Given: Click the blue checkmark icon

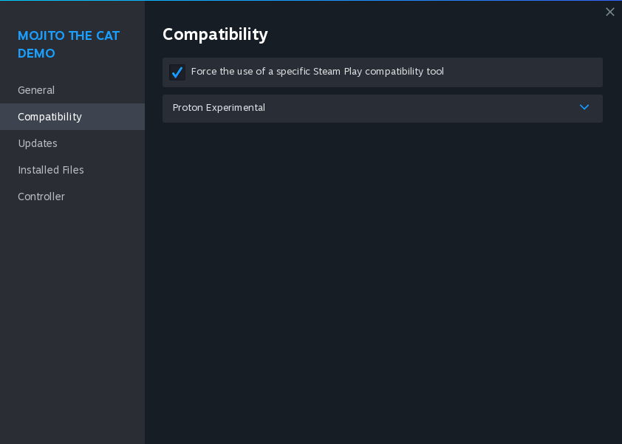Looking at the screenshot, I should coord(177,72).
